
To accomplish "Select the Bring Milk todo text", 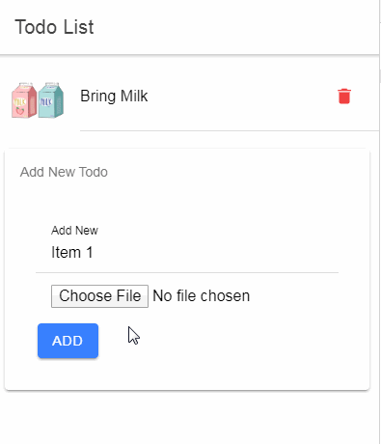I will point(114,97).
